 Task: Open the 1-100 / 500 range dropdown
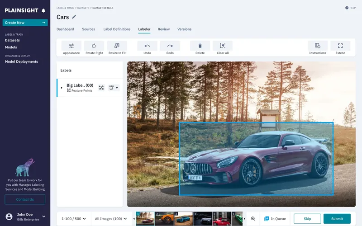tap(74, 219)
